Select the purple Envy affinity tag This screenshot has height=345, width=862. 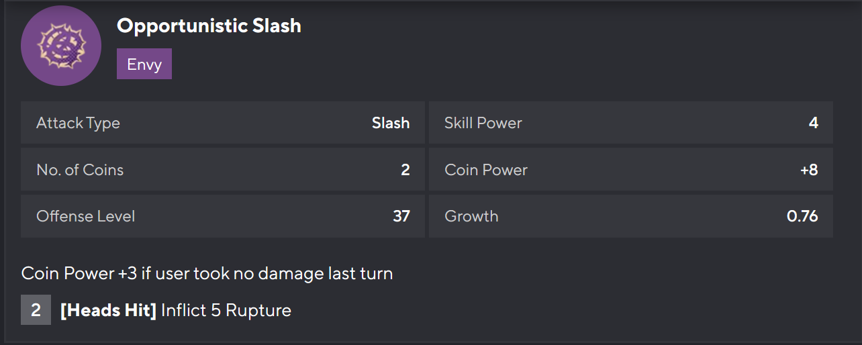coord(144,65)
